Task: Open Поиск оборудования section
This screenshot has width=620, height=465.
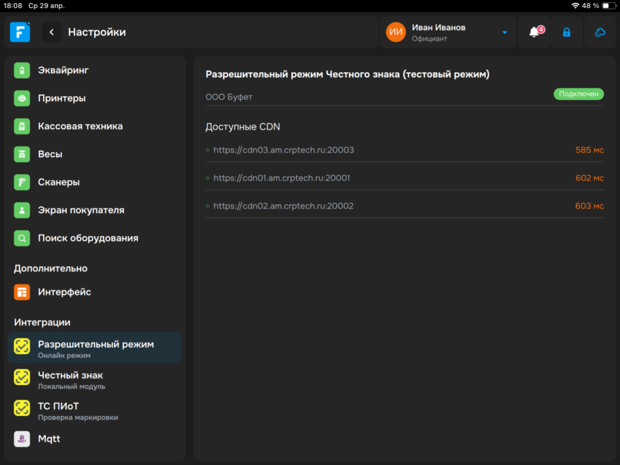Action: click(x=94, y=238)
